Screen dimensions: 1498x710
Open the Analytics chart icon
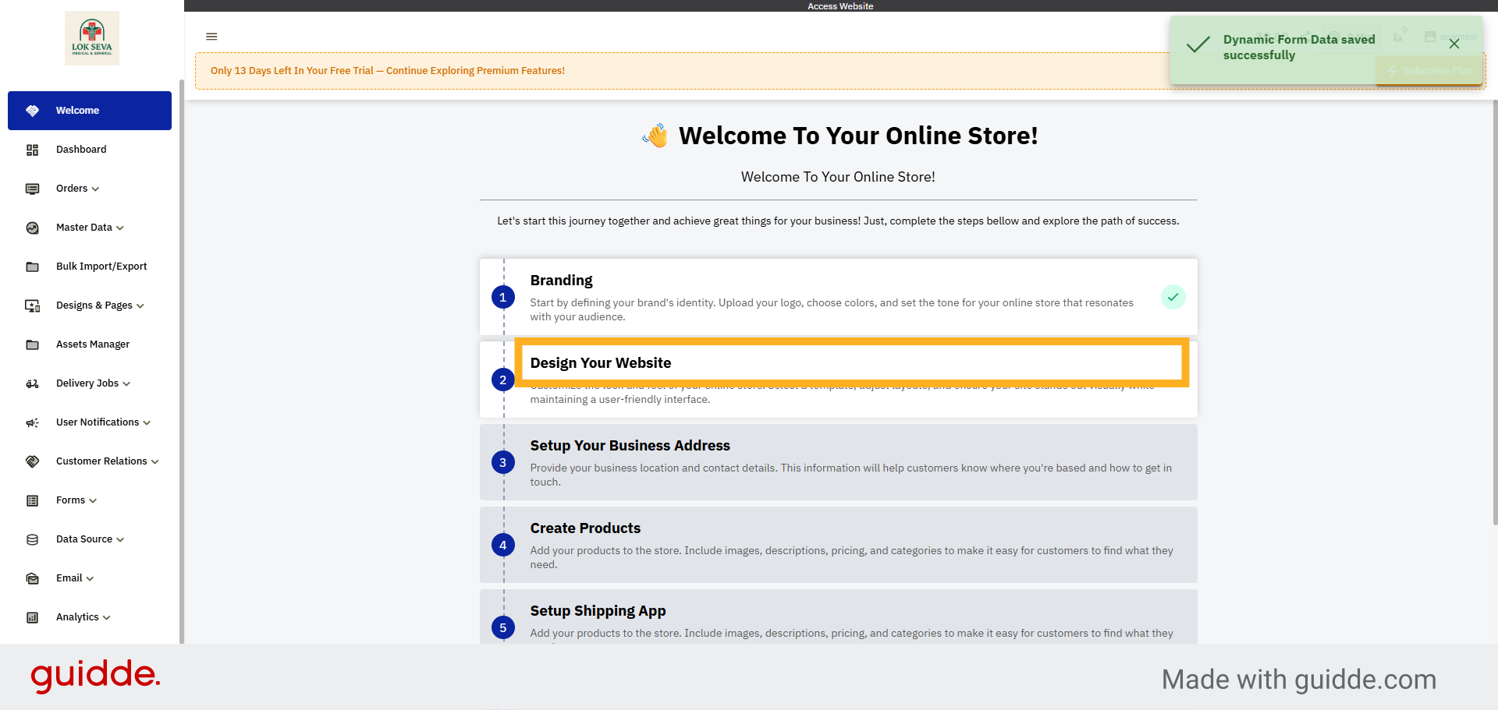[32, 617]
